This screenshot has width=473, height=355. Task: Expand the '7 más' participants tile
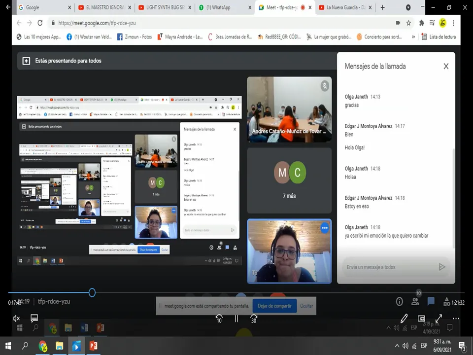(x=289, y=180)
